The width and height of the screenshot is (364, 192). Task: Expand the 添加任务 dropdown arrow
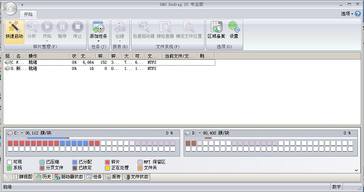coord(99,41)
